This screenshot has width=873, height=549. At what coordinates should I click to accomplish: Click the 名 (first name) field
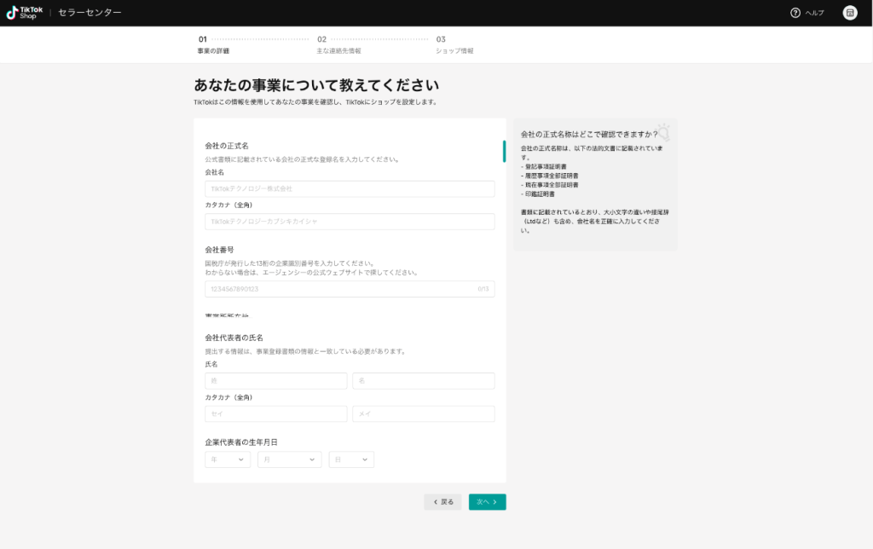423,380
